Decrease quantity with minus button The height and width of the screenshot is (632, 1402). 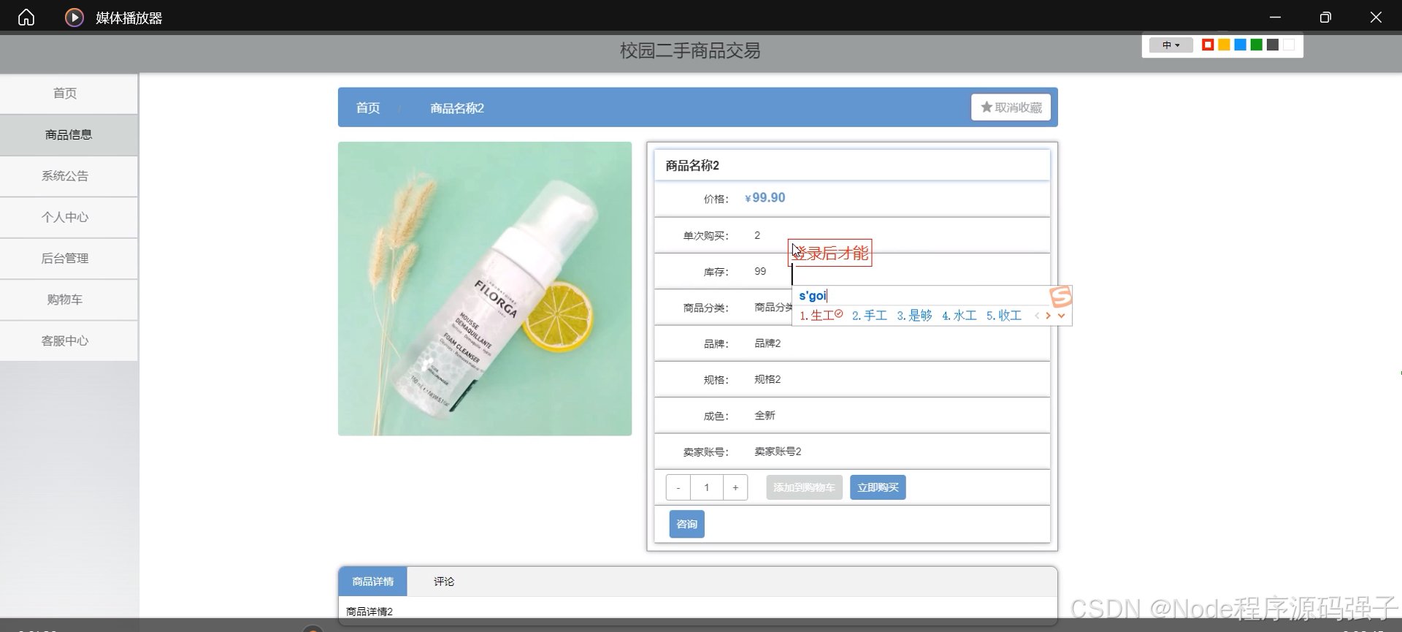[x=678, y=487]
